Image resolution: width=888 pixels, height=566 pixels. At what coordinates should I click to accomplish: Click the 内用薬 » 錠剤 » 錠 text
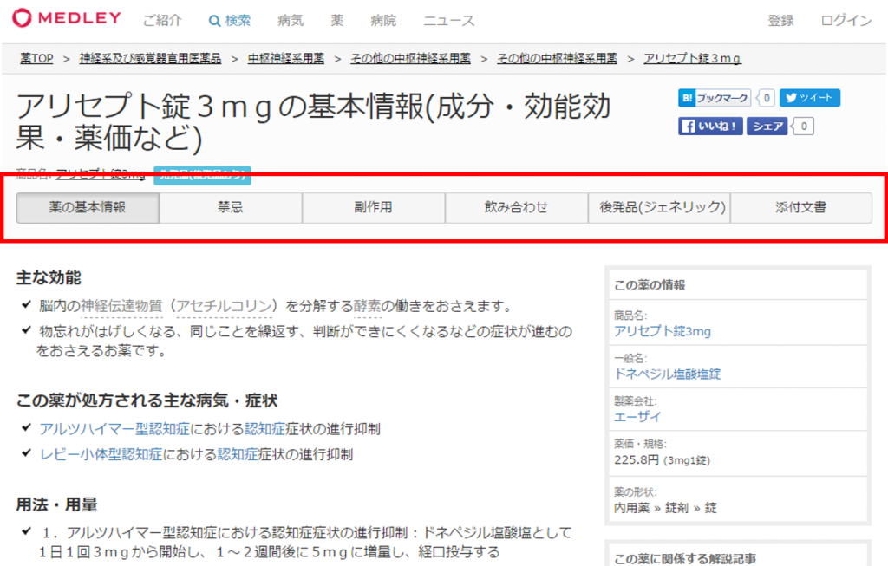[665, 508]
